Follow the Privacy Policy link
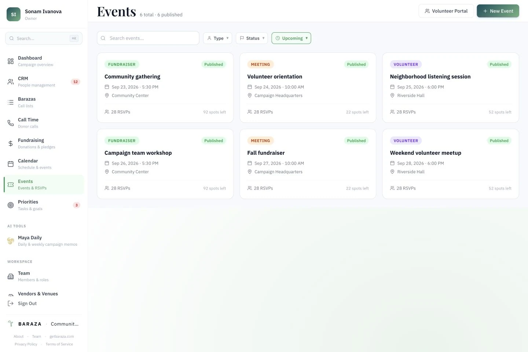Screen dimensions: 528x352 click(x=26, y=344)
